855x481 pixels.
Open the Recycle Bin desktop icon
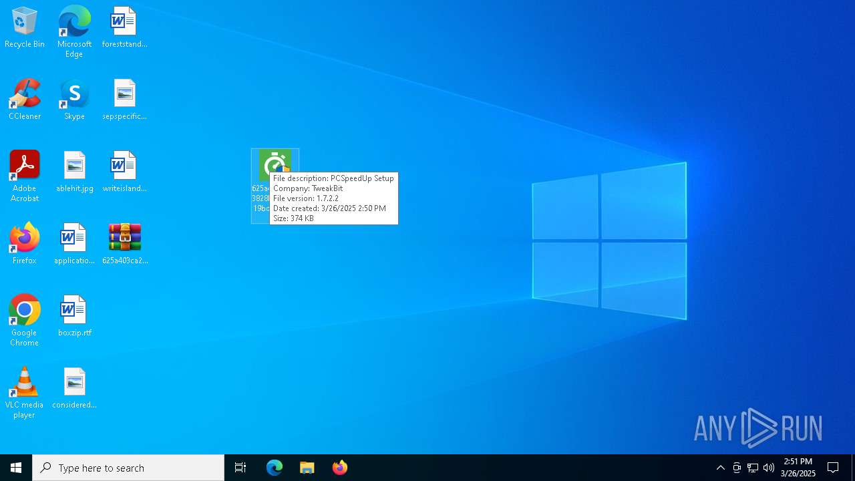point(25,28)
